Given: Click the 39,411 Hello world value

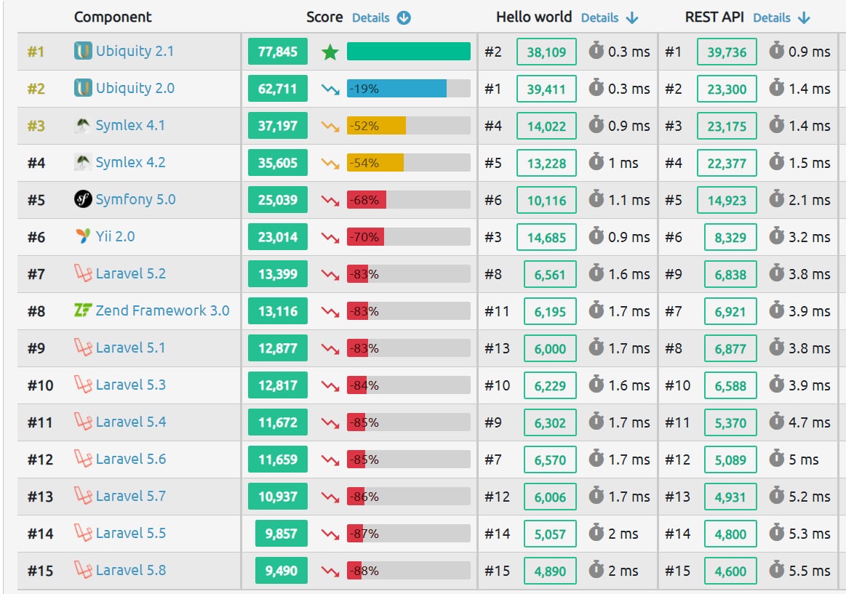Looking at the screenshot, I should [546, 89].
